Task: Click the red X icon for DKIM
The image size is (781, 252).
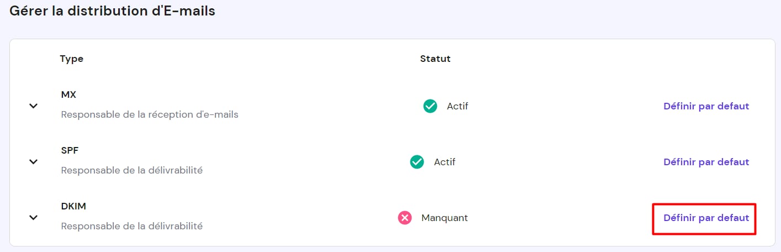Action: [x=405, y=218]
